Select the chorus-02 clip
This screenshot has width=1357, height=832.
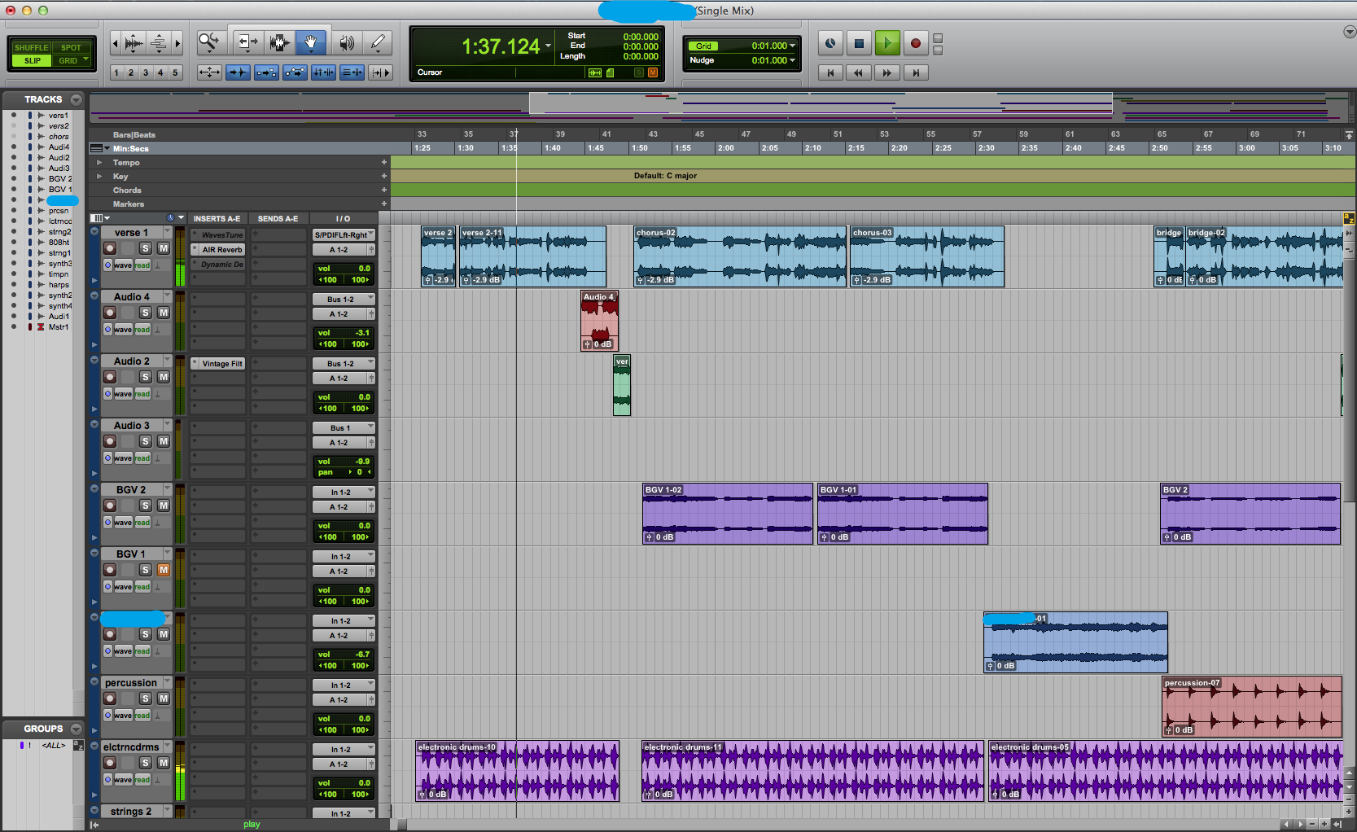click(x=740, y=256)
